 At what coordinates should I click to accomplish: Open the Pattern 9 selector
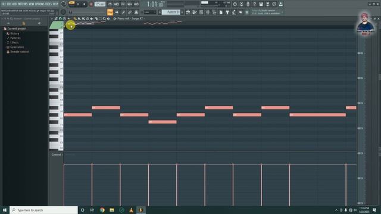(171, 12)
